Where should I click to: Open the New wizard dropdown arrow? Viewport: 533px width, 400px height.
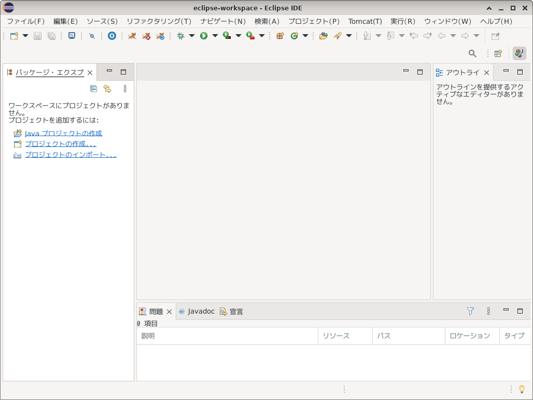[x=25, y=36]
